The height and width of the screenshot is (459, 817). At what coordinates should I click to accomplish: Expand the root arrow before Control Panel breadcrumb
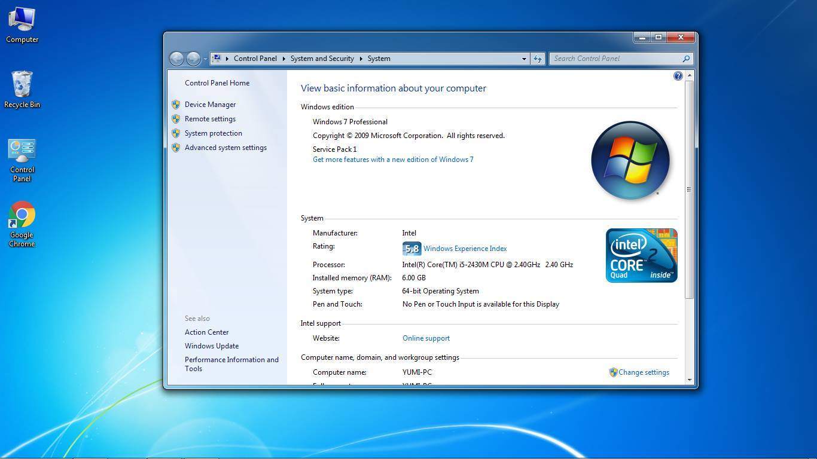(227, 59)
